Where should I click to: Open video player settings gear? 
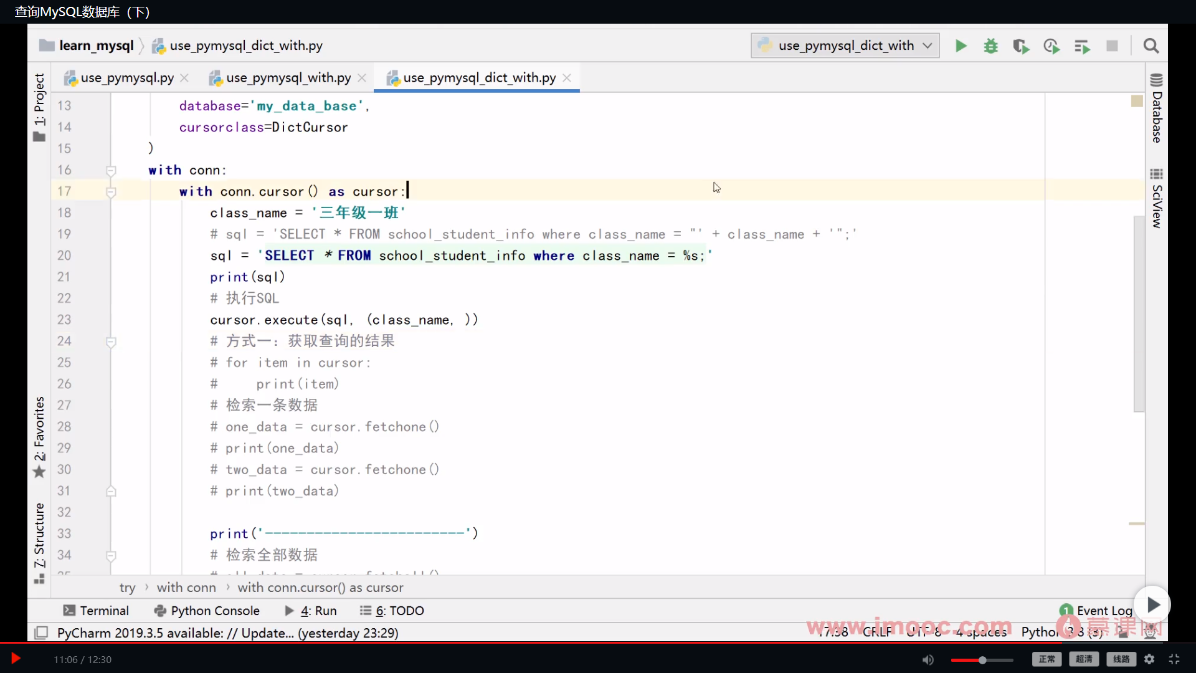pos(1149,659)
